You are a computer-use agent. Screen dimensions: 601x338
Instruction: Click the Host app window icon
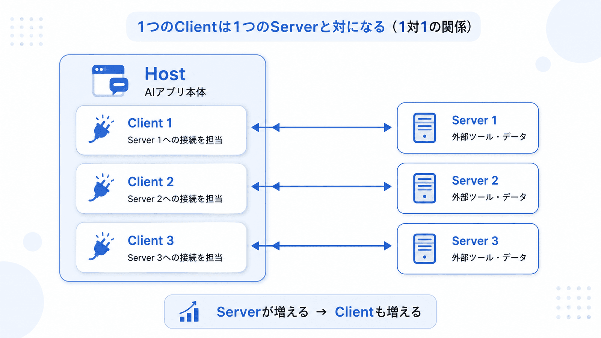110,80
